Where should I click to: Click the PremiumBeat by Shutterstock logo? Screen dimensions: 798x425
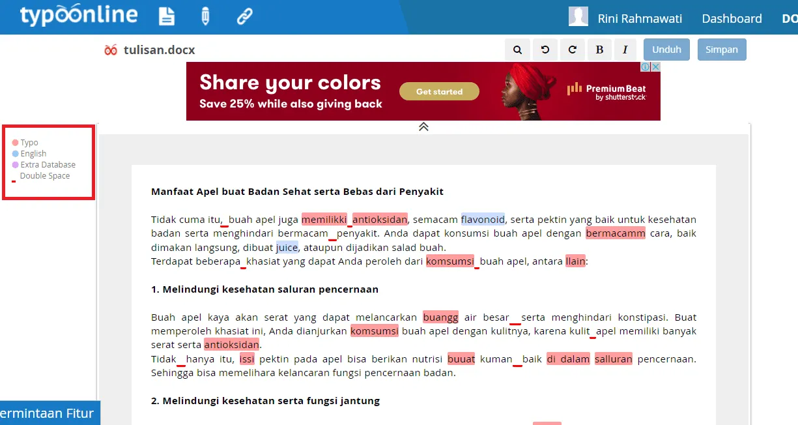[x=606, y=91]
